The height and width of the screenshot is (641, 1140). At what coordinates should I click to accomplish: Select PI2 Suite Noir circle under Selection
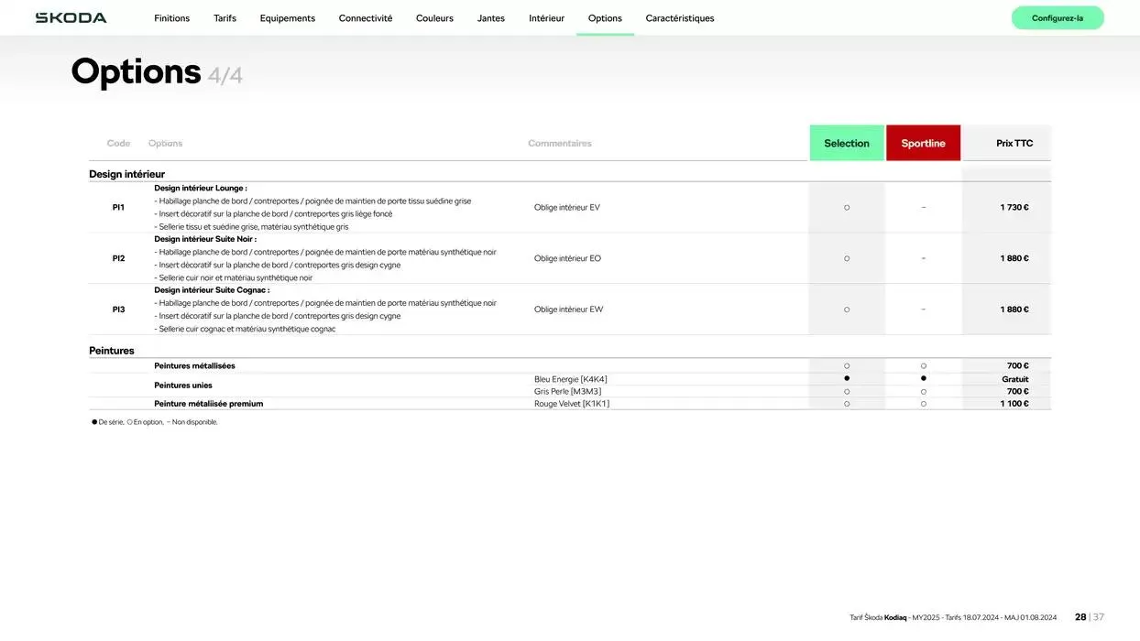pyautogui.click(x=847, y=258)
